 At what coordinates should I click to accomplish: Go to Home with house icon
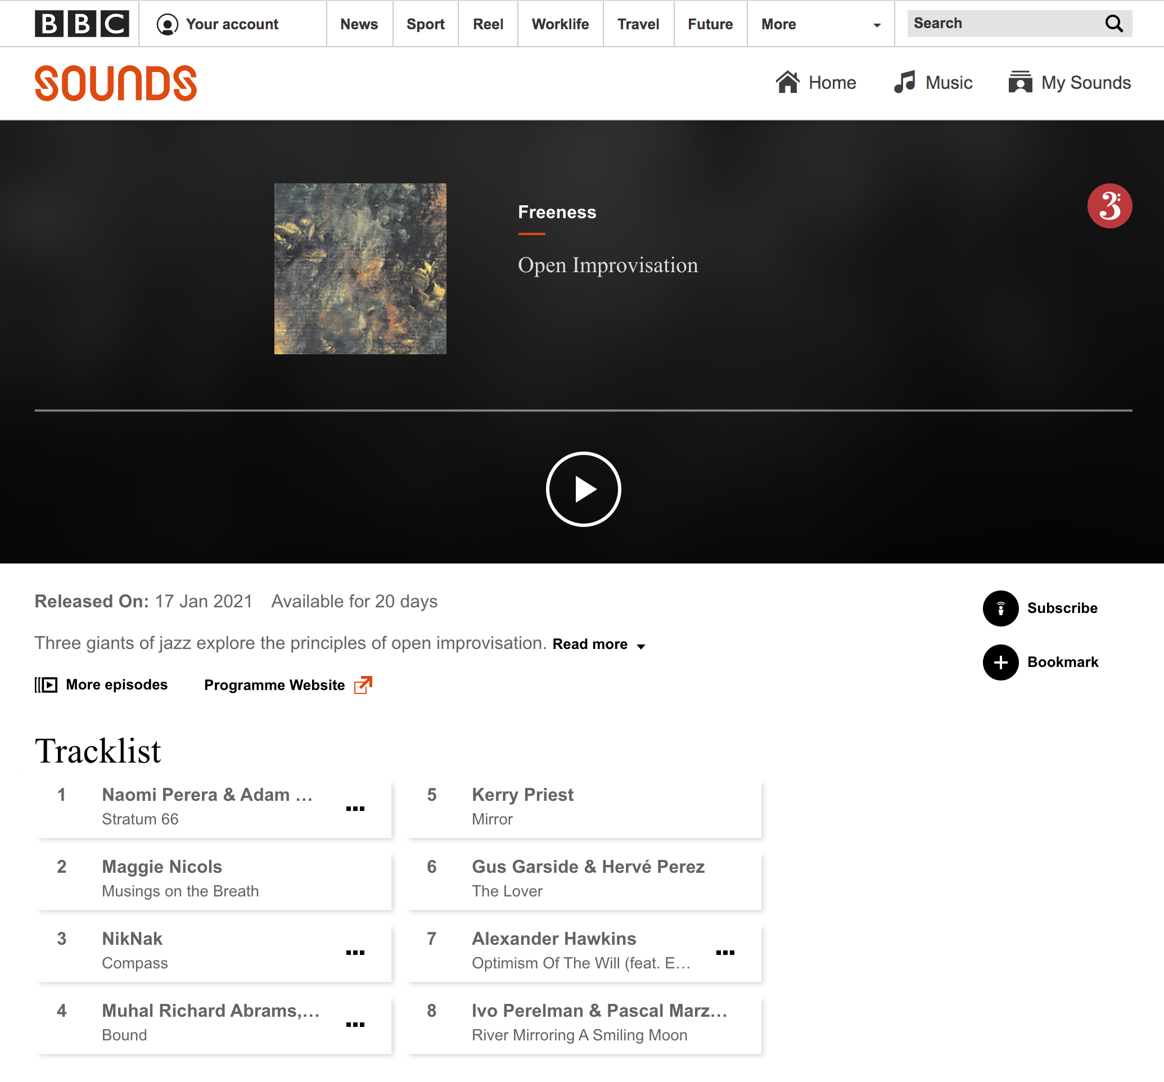pos(815,83)
